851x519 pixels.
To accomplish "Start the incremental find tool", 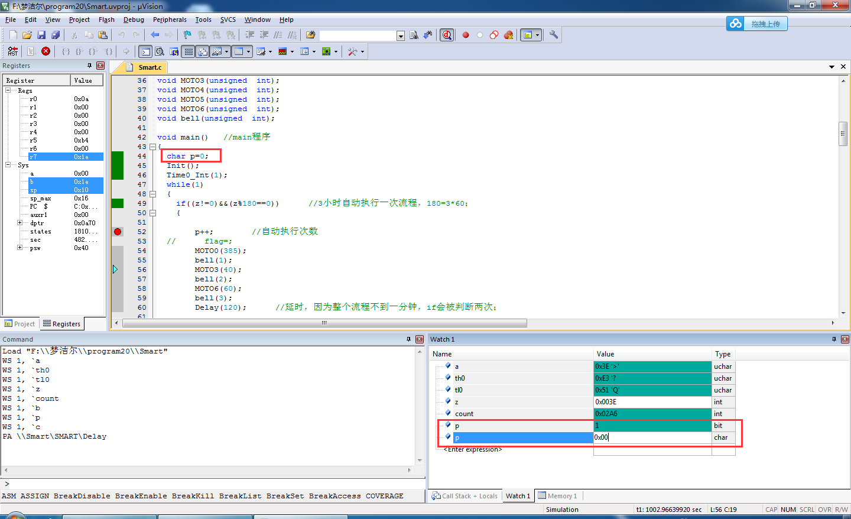I will (x=428, y=35).
